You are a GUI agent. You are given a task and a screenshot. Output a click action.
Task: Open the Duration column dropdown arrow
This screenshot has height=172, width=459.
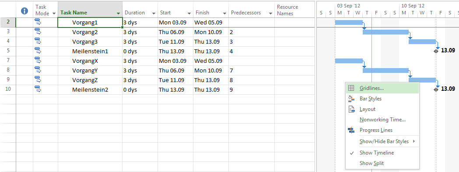154,13
